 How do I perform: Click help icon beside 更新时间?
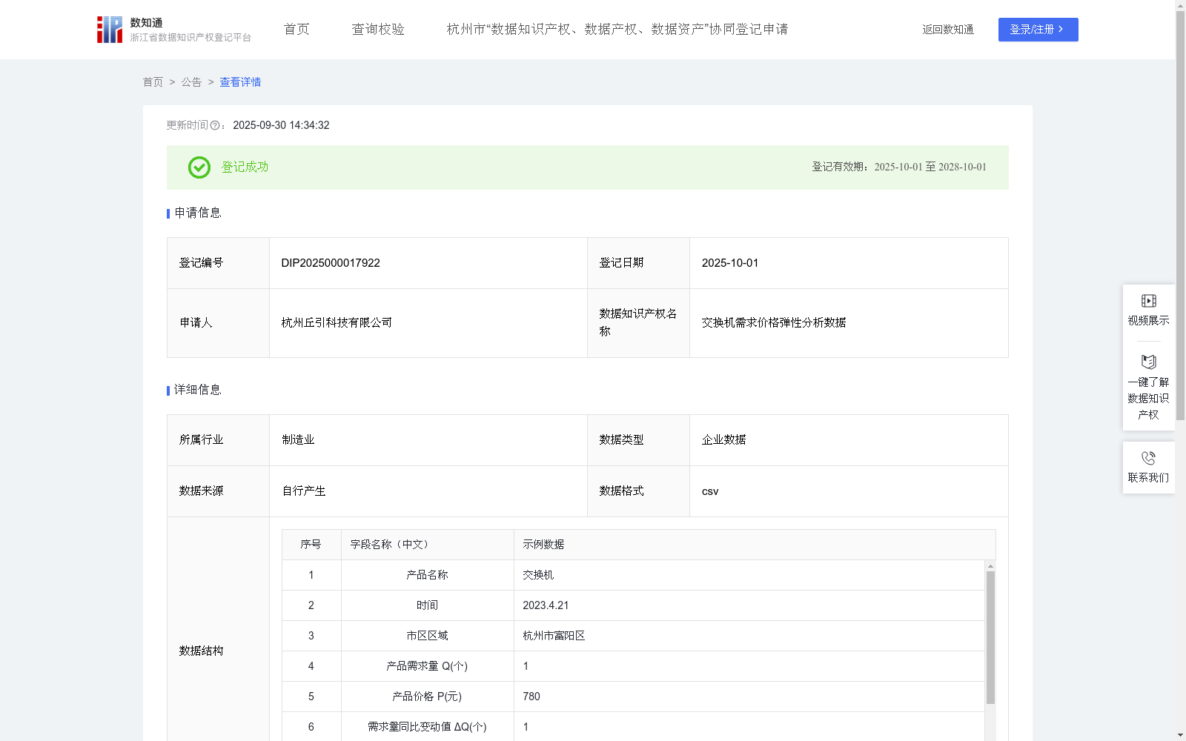click(215, 126)
